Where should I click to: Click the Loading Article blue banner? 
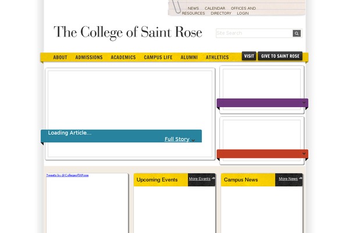point(121,136)
